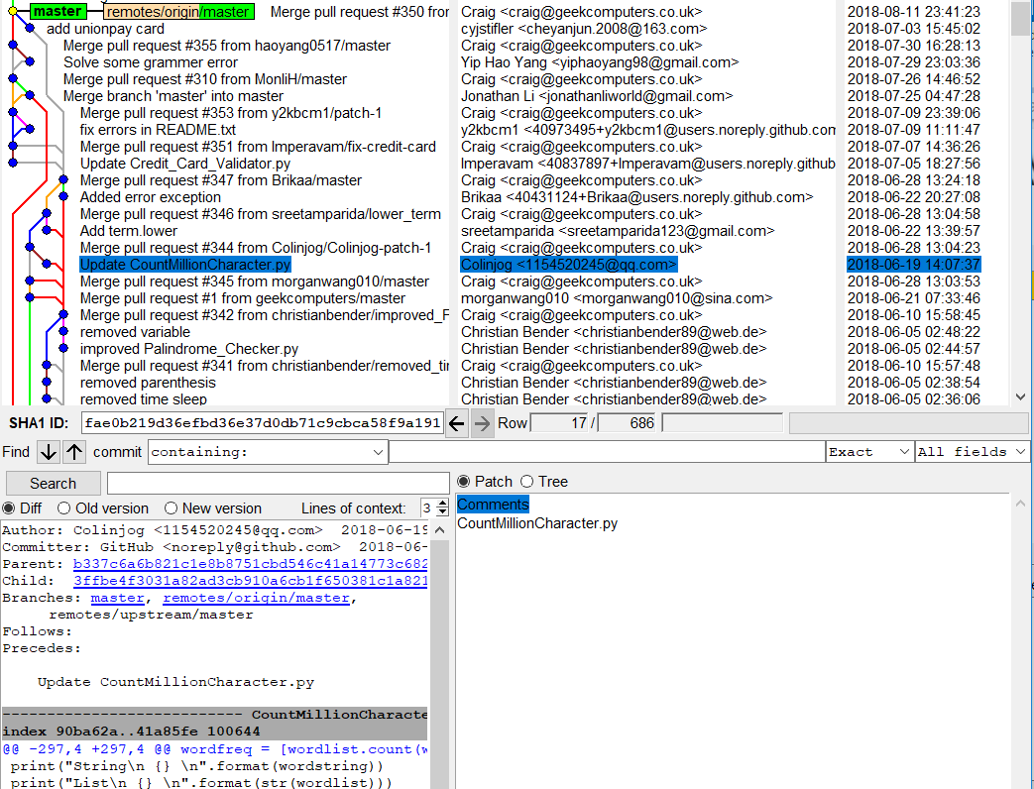Select the New version radio button

click(x=172, y=508)
